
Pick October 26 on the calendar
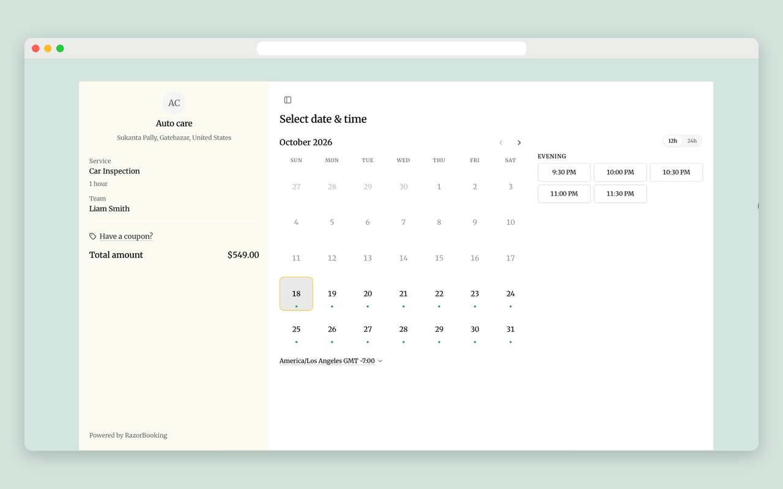point(332,329)
